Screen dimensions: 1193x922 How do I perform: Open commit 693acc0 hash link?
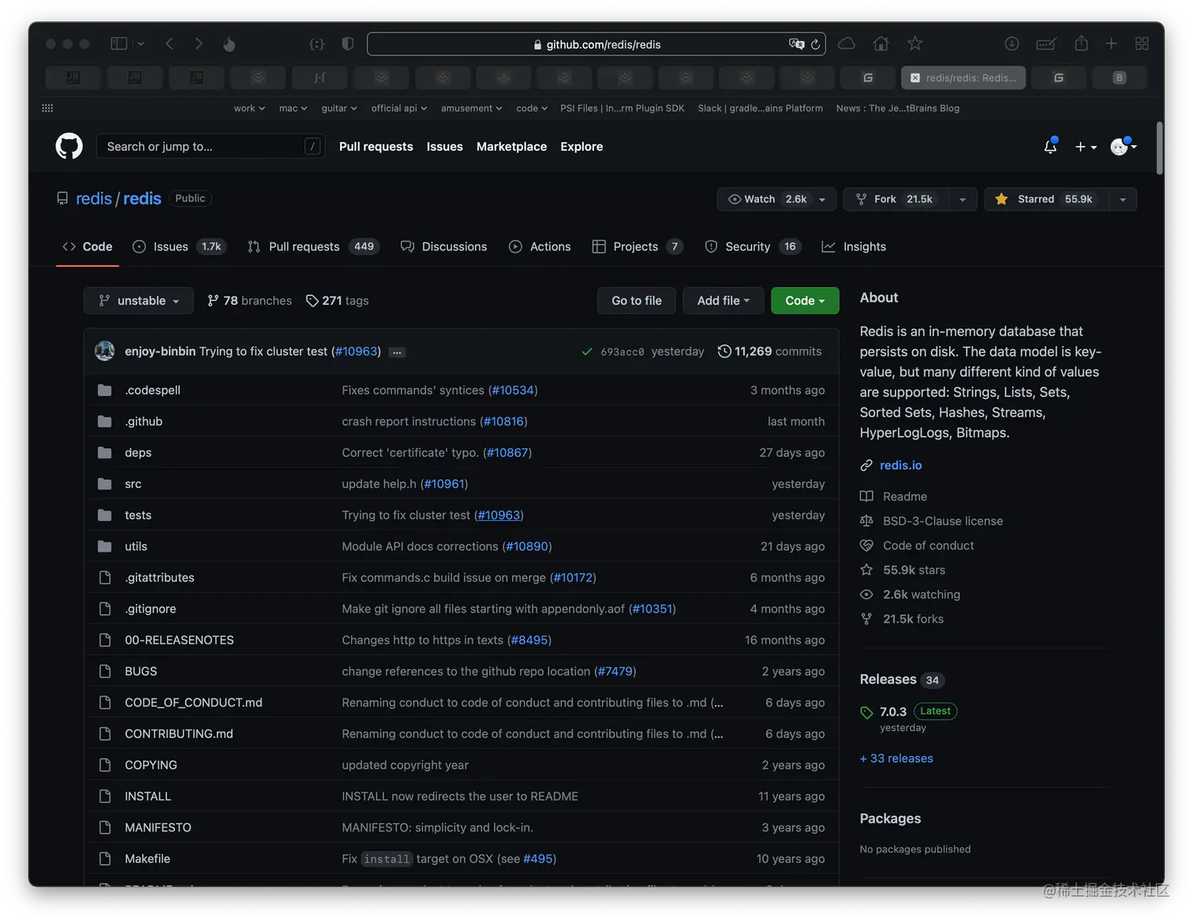click(x=623, y=352)
